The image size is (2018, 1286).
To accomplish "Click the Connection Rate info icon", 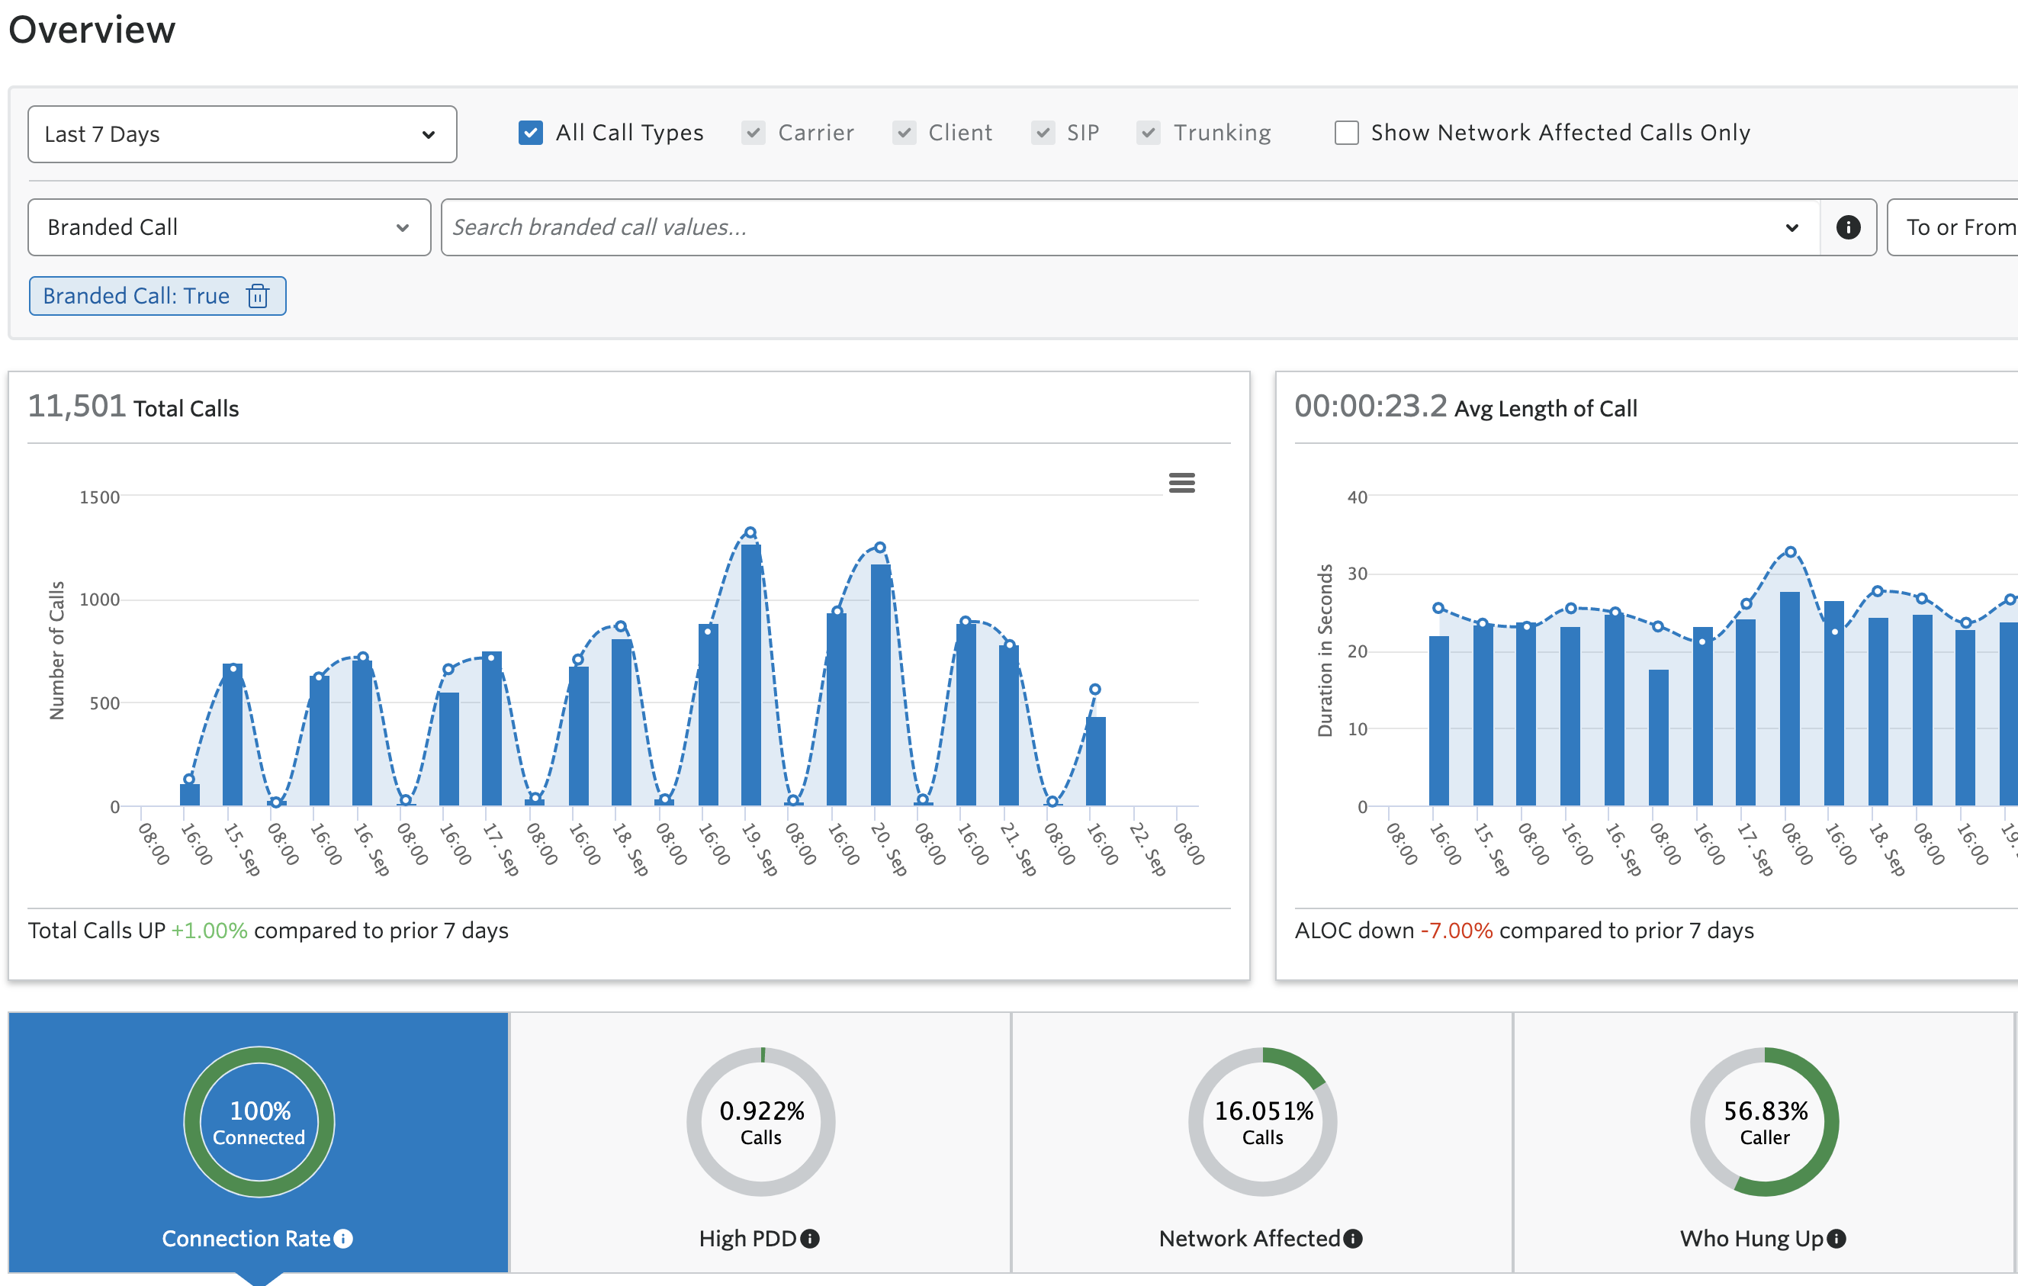I will click(x=344, y=1238).
